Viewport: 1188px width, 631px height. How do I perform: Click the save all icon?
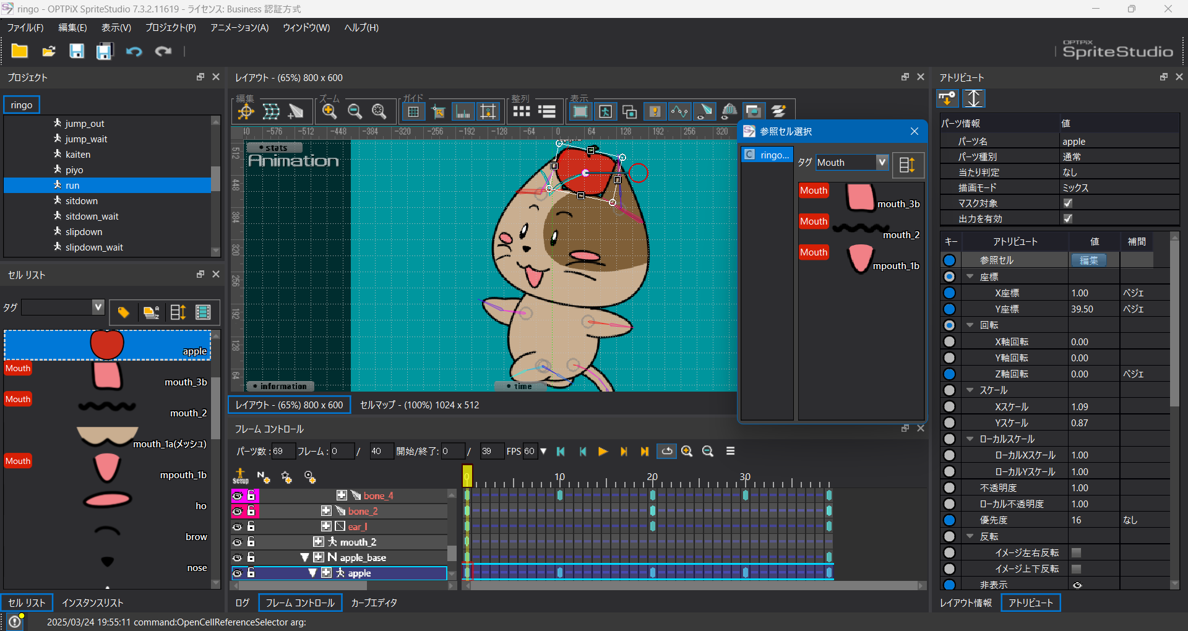105,51
